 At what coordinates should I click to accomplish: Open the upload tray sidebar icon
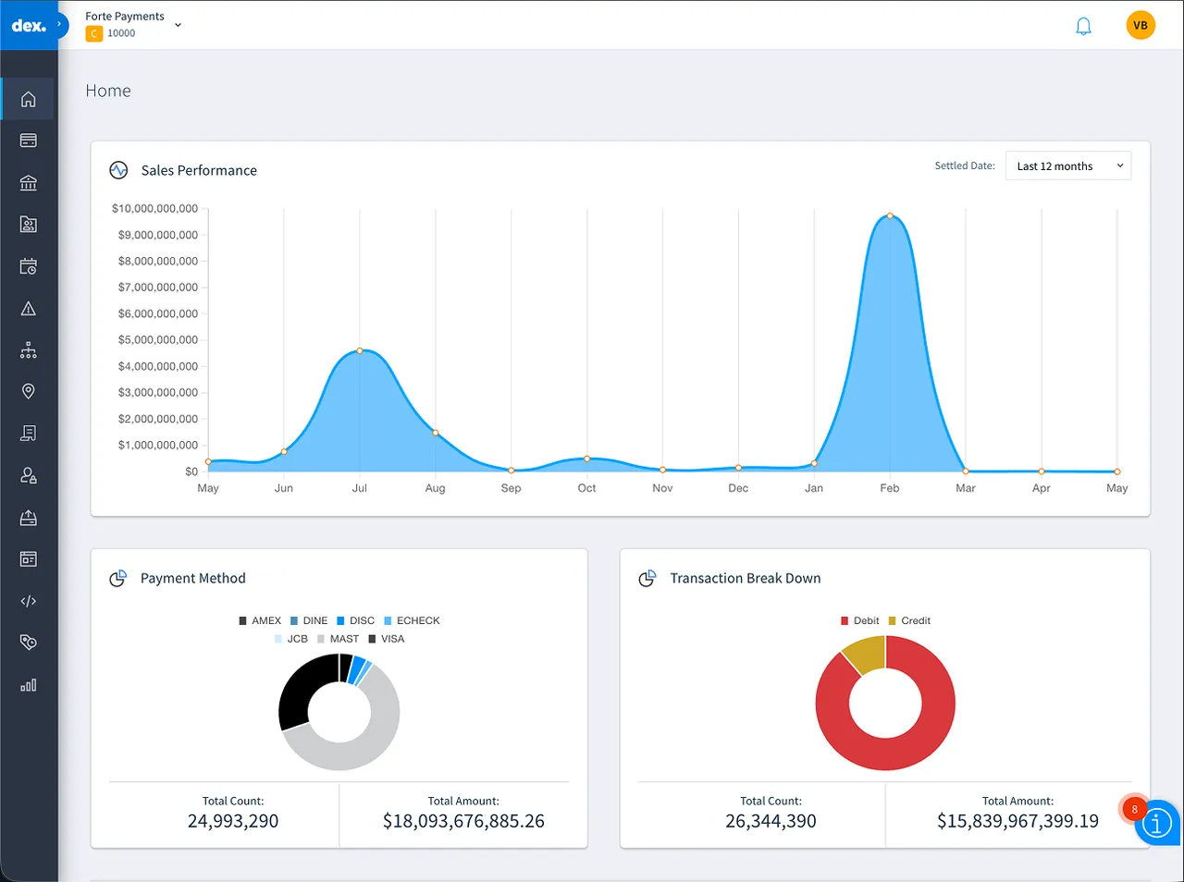coord(29,517)
